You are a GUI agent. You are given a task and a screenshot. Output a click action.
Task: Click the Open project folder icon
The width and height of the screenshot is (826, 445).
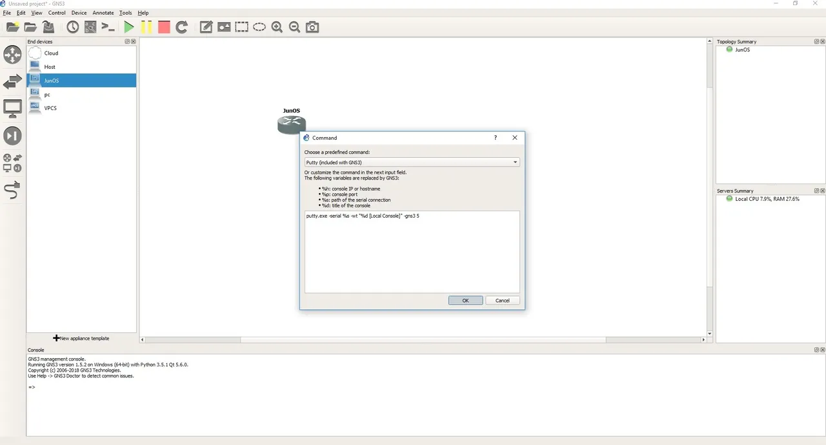30,27
